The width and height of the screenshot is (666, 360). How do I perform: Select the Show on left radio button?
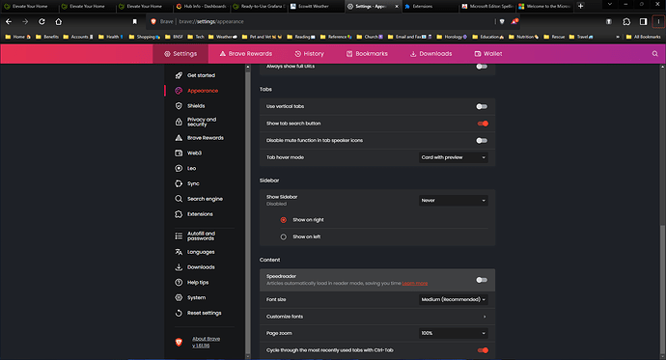[x=284, y=236]
